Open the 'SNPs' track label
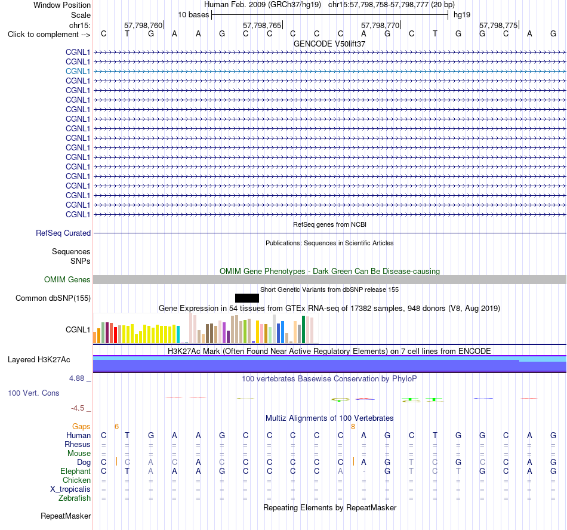This screenshot has width=567, height=530. [81, 261]
